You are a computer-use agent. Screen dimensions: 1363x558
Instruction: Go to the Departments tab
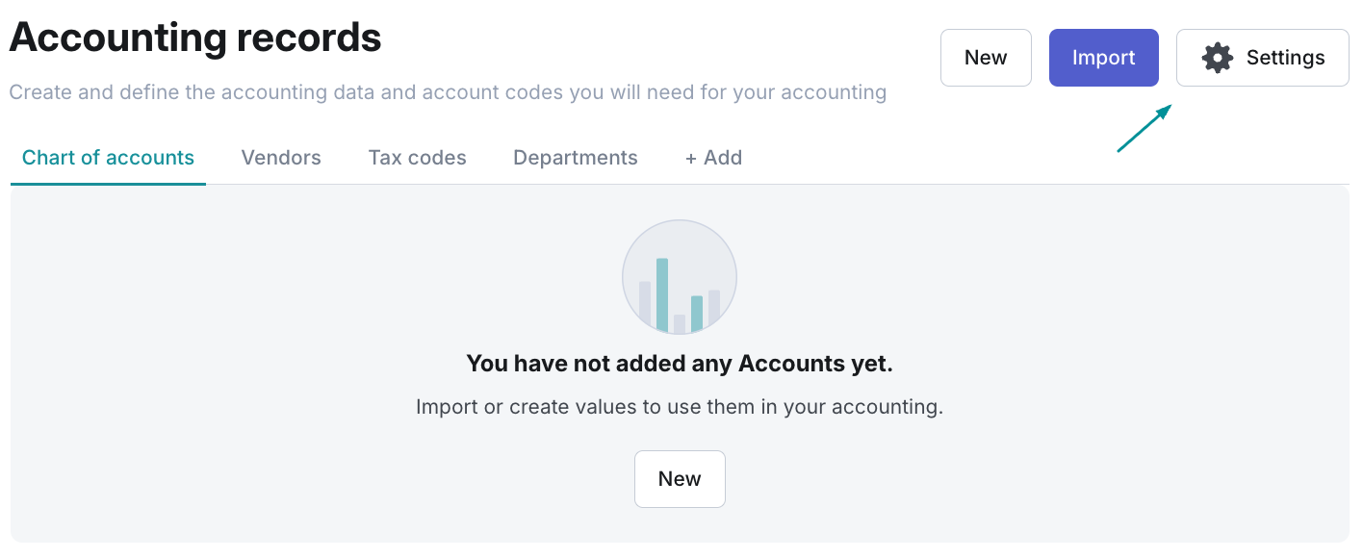576,158
